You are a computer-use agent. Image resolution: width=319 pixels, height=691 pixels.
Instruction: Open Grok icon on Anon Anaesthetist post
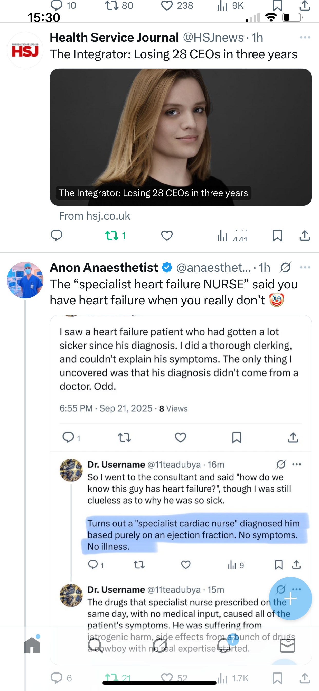coord(286,267)
